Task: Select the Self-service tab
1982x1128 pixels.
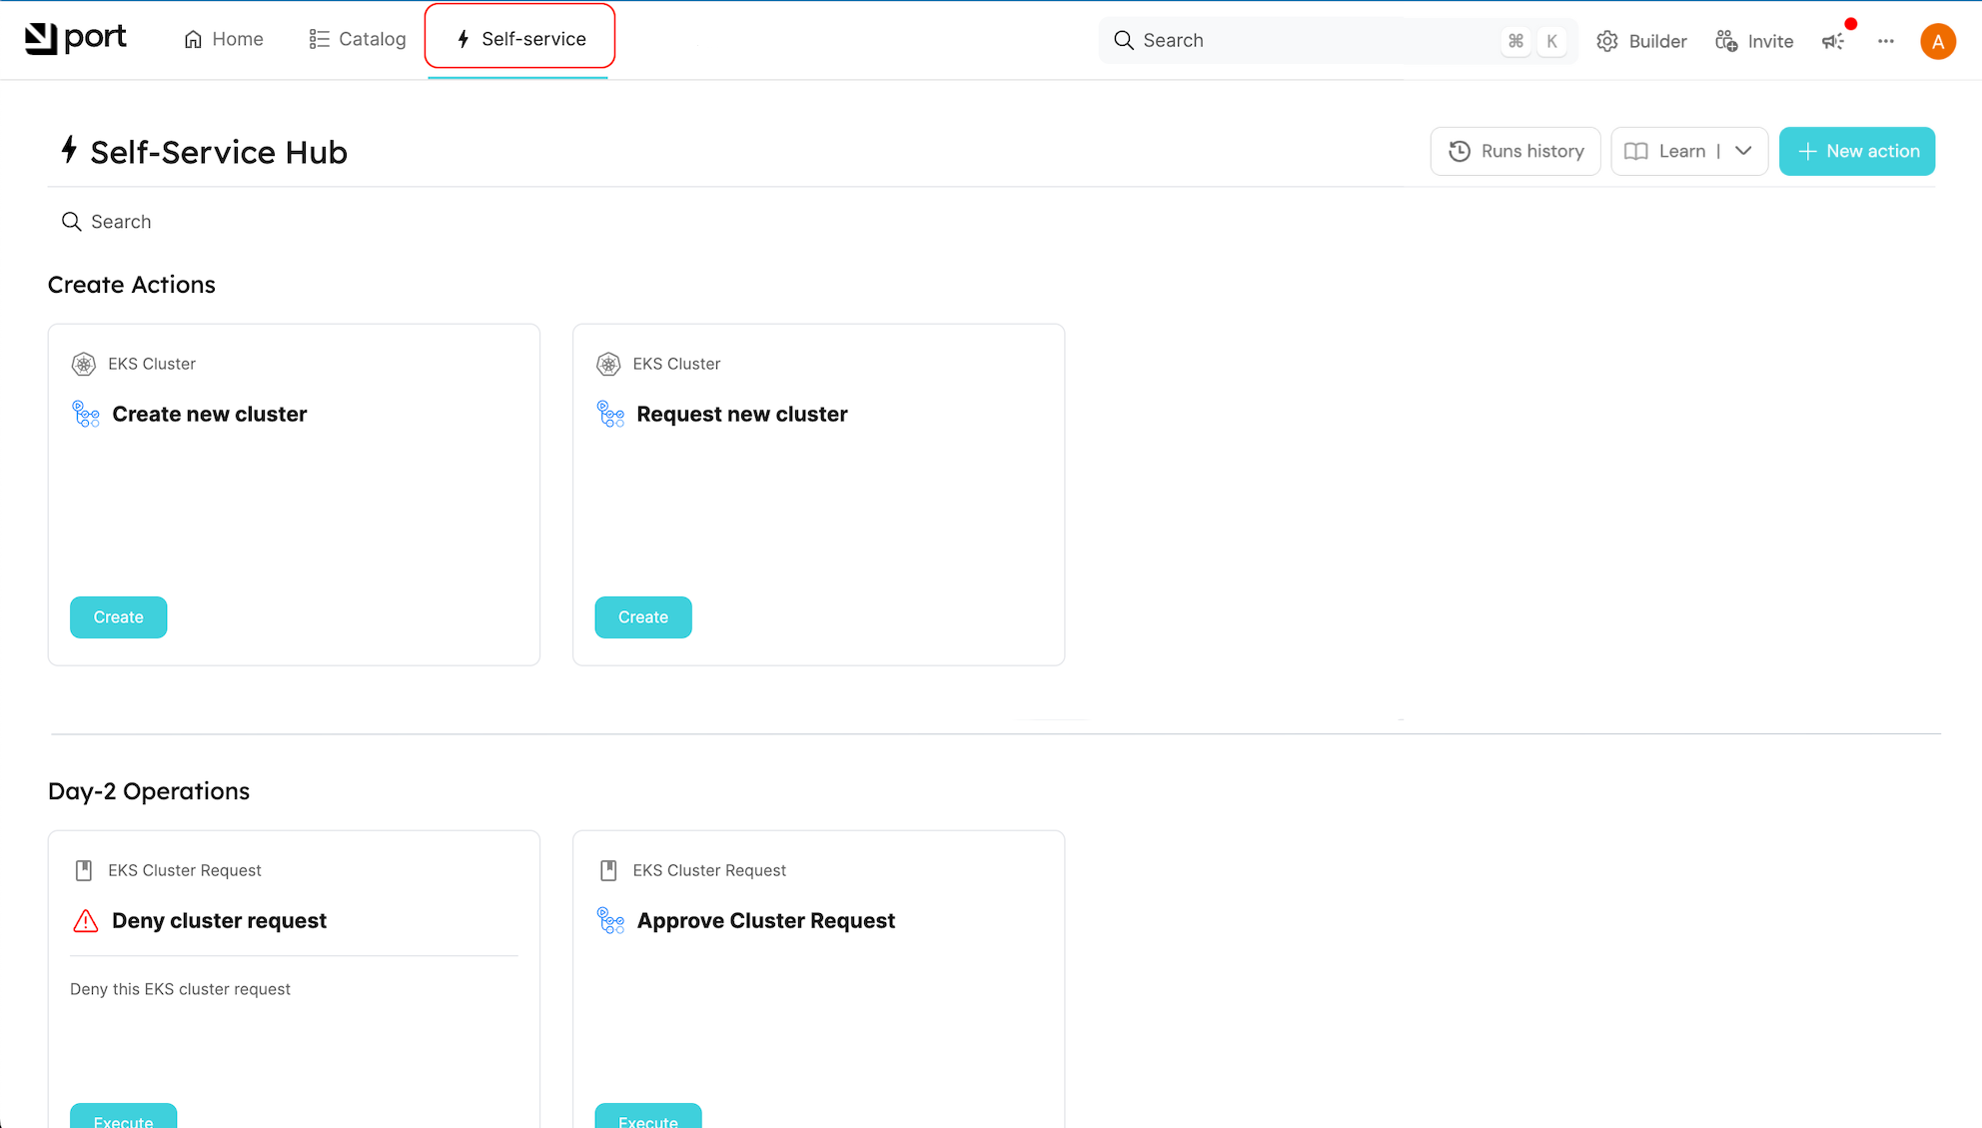Action: click(x=519, y=39)
